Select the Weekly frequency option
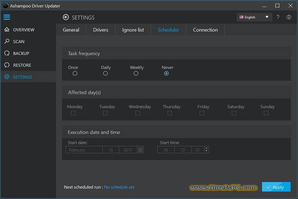The image size is (298, 199). (136, 73)
